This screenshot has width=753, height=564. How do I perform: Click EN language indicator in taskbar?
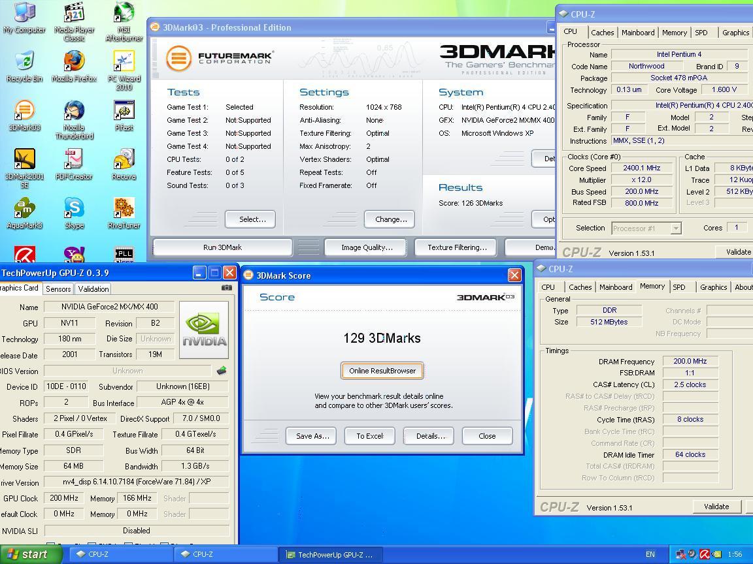[x=650, y=554]
